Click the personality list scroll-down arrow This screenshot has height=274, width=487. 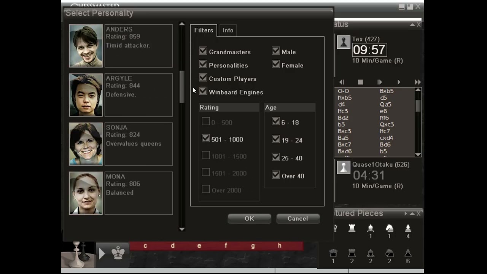pyautogui.click(x=182, y=229)
